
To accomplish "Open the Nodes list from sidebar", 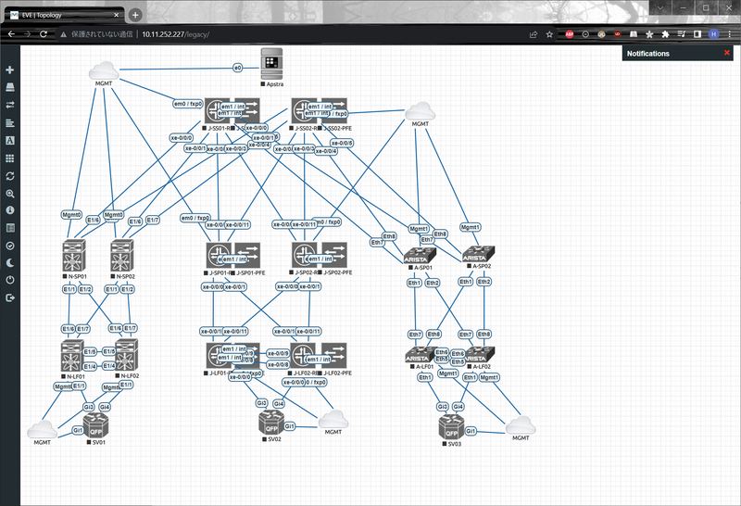I will click(10, 88).
